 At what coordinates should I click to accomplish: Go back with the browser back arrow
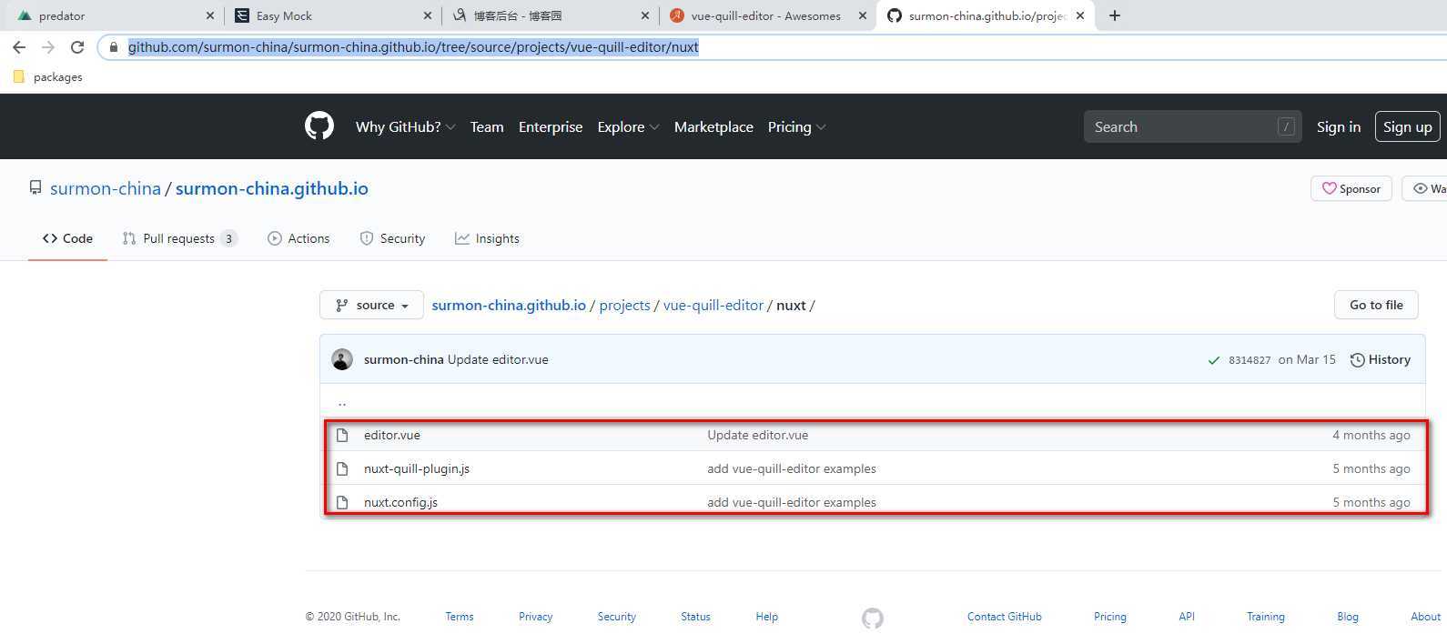coord(19,47)
